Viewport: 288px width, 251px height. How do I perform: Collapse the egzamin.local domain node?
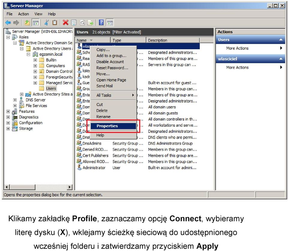(28, 54)
